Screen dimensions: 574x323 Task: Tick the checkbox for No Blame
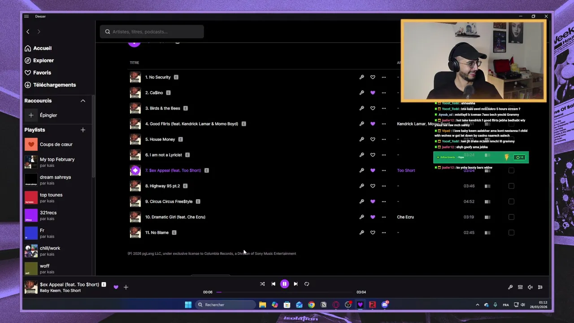click(511, 232)
